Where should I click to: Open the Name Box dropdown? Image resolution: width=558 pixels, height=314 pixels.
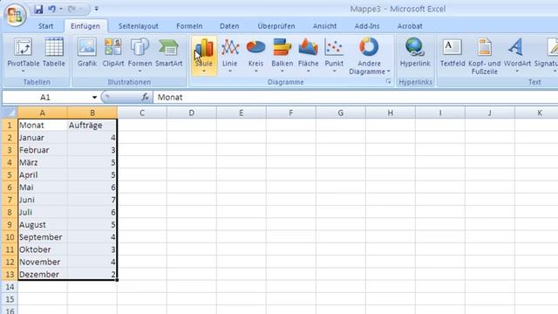pyautogui.click(x=94, y=97)
